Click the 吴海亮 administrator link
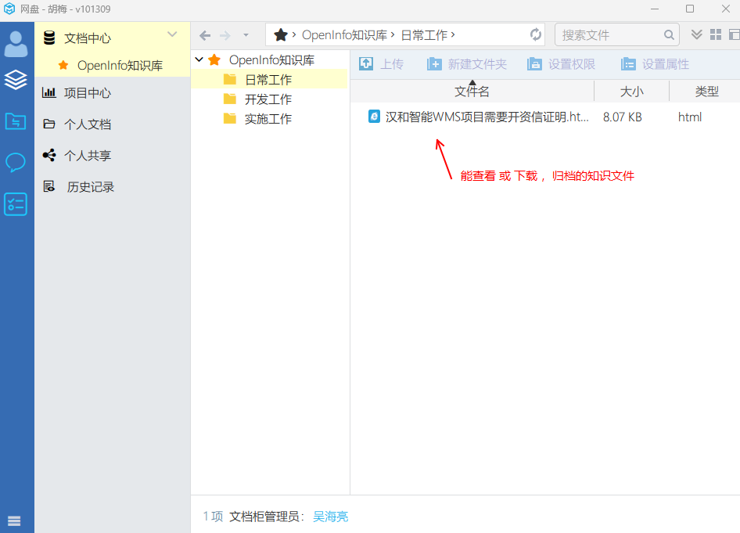Screen dimensions: 740x533 (x=330, y=517)
